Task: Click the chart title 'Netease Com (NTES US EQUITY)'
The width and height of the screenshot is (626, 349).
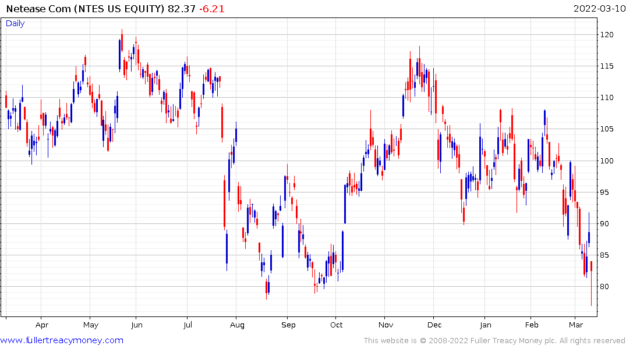Action: click(x=85, y=9)
